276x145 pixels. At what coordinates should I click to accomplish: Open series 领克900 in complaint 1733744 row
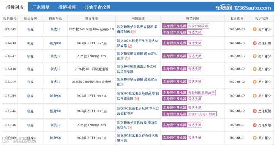click(x=55, y=111)
